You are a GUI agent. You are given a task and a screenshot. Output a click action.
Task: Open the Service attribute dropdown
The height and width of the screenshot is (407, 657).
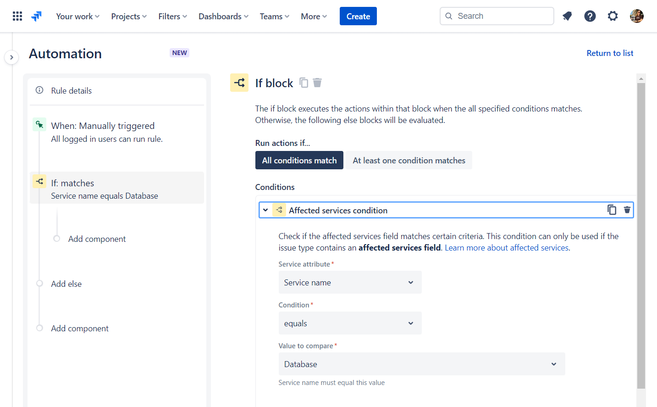[350, 282]
